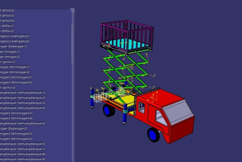Screen dimensions: 242x162
Task: Choose the (gunlun.1) roller entry
Action: point(8,62)
